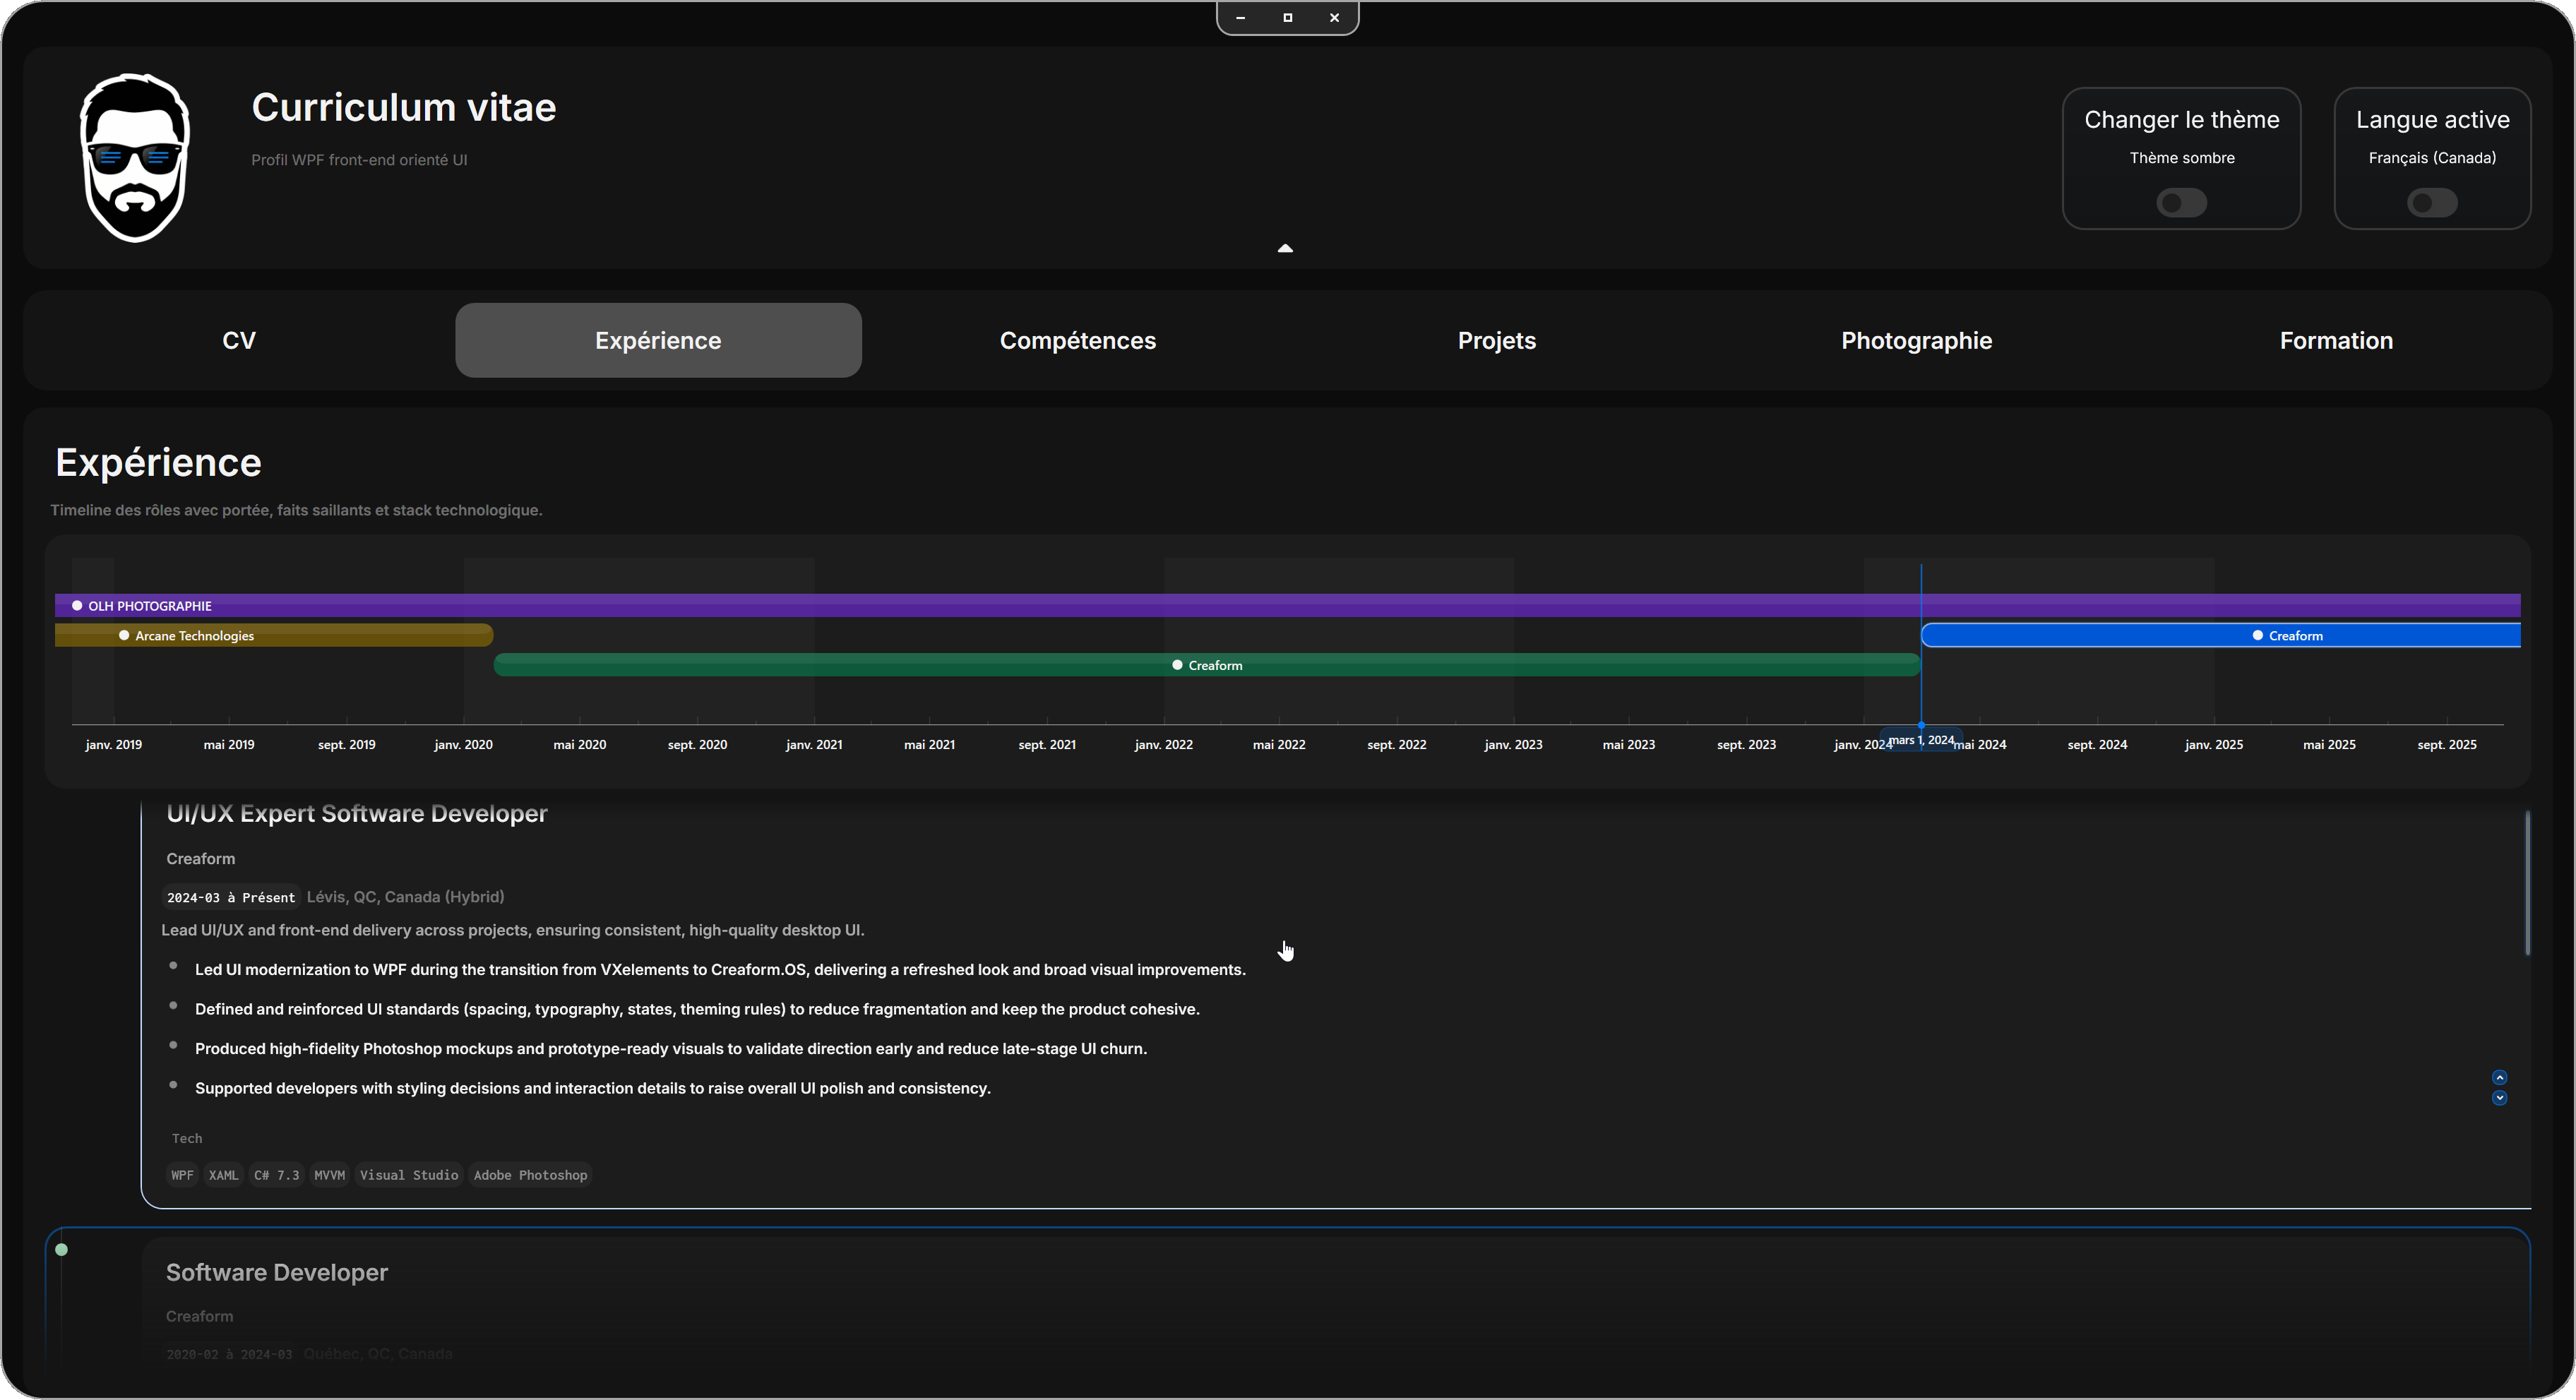Click the experience list vertical scrollbar thumb
The height and width of the screenshot is (1400, 2576).
coord(2527,882)
